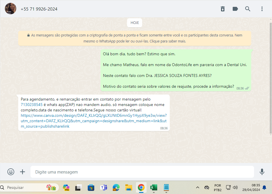Open Excel from the taskbar

154,187
